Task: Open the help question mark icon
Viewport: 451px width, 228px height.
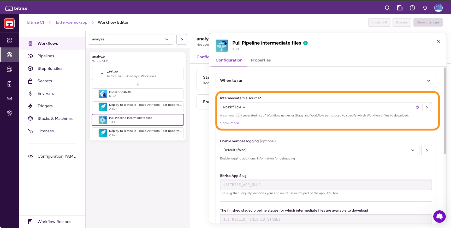Action: (412, 8)
